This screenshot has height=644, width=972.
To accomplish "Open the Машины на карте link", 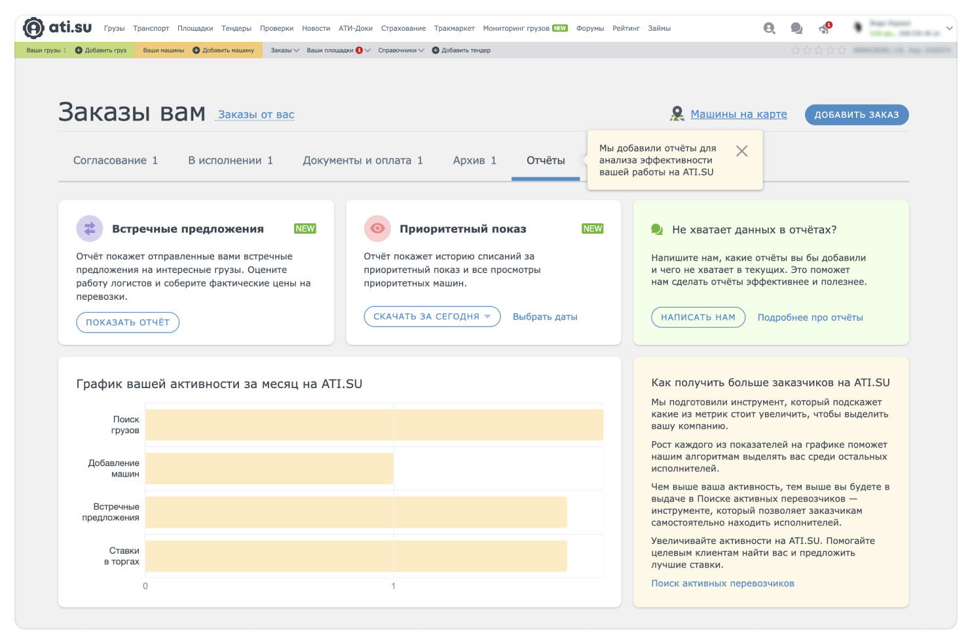I will coord(739,114).
